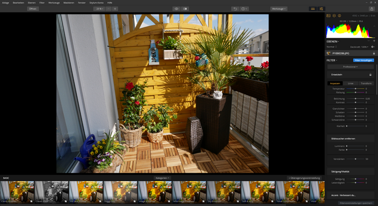Open the layer settings gear dropdown
Screen dimensions: 378x206
pos(373,47)
